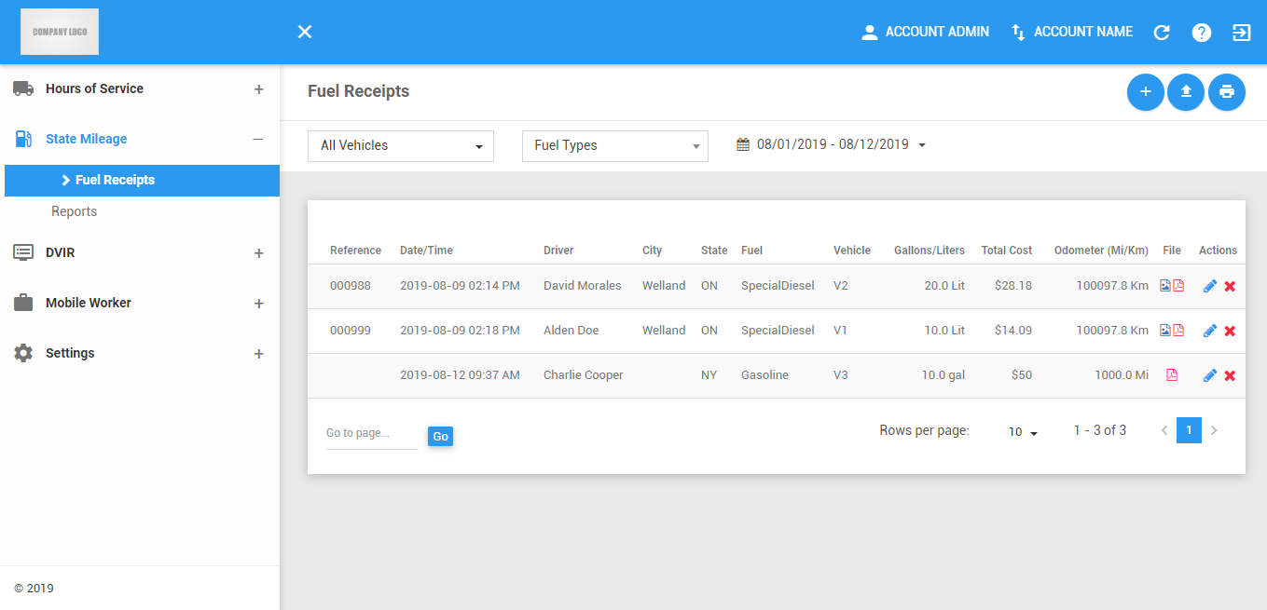Close the sidebar with the X icon

[x=305, y=32]
